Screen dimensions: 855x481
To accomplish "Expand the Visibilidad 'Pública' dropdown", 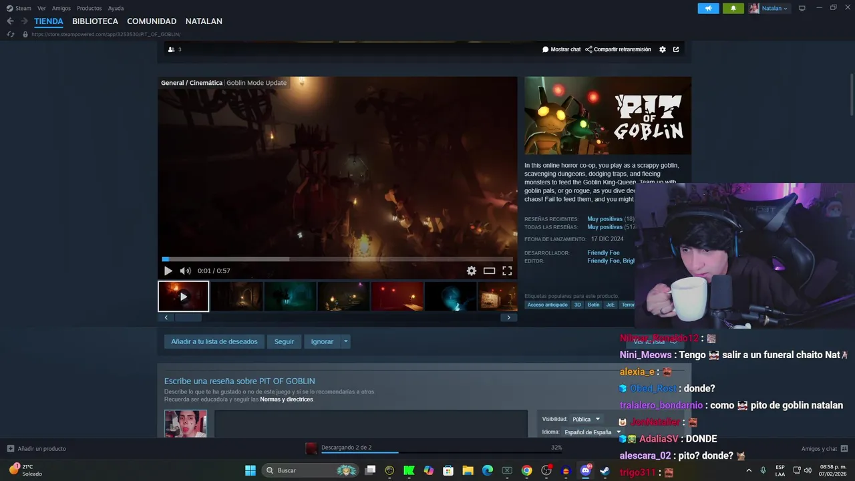I will pyautogui.click(x=586, y=419).
